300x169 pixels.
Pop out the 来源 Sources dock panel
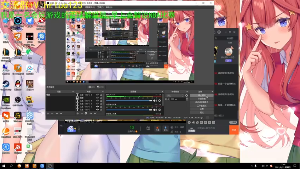click(103, 92)
